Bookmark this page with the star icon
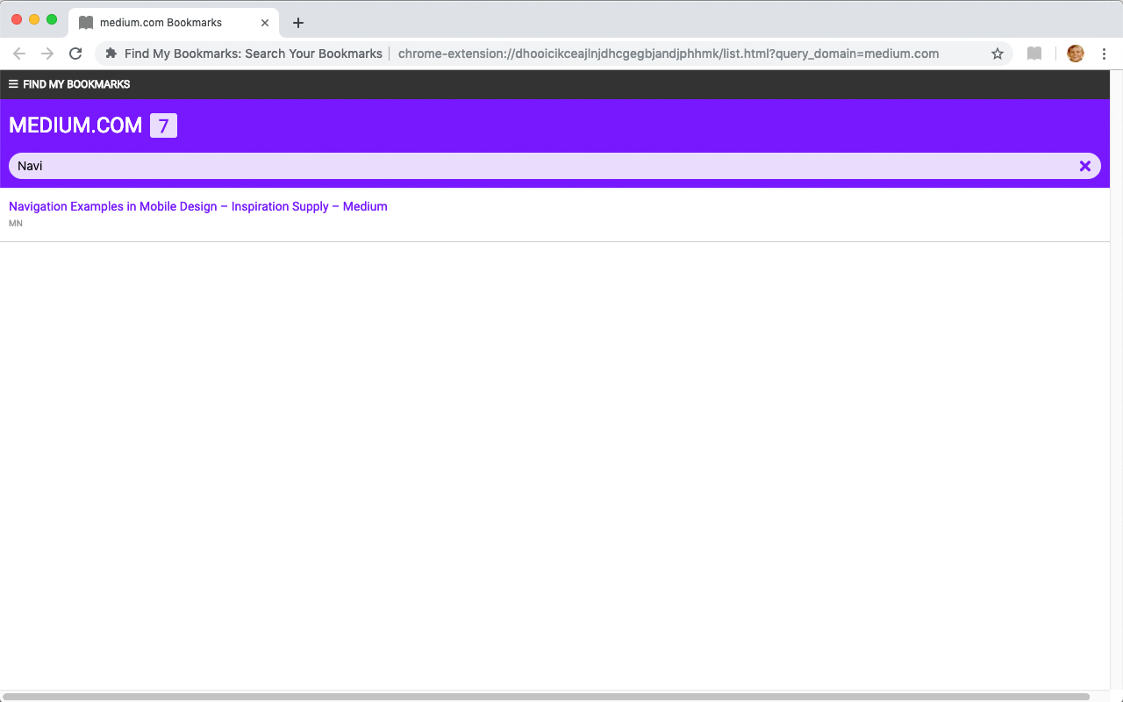This screenshot has width=1123, height=702. coord(998,54)
